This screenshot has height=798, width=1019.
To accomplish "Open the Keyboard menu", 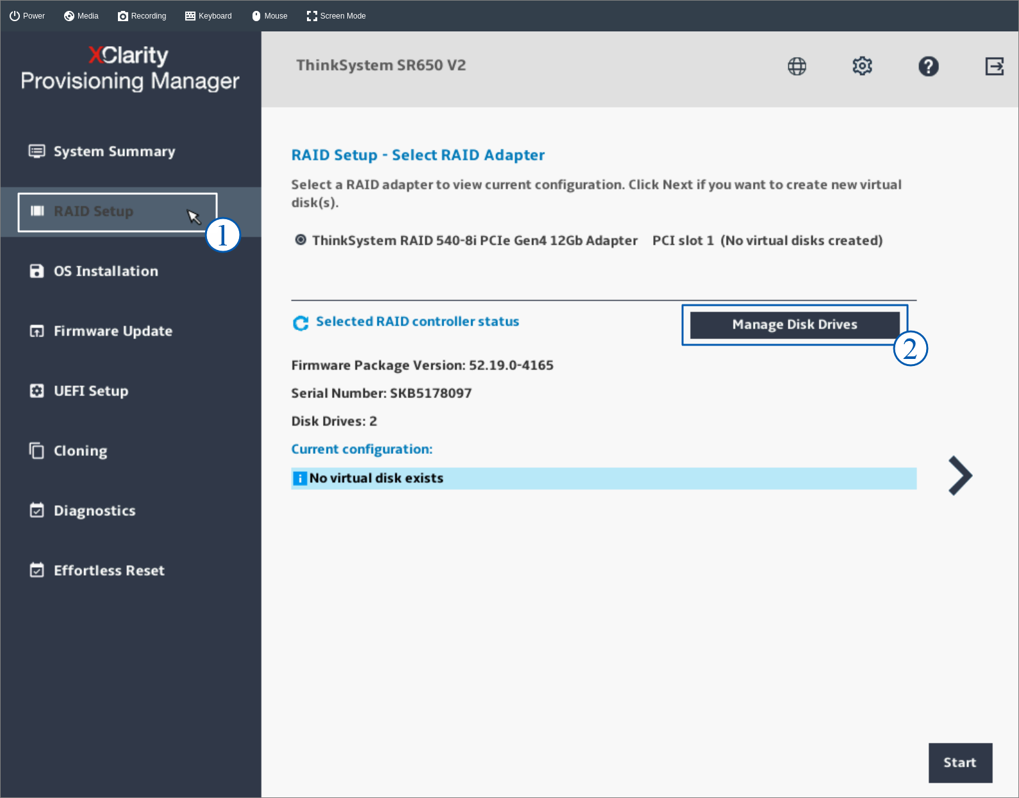I will pyautogui.click(x=208, y=16).
